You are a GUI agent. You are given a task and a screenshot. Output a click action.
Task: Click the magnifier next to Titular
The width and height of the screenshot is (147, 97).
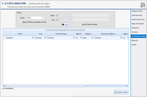point(57,15)
